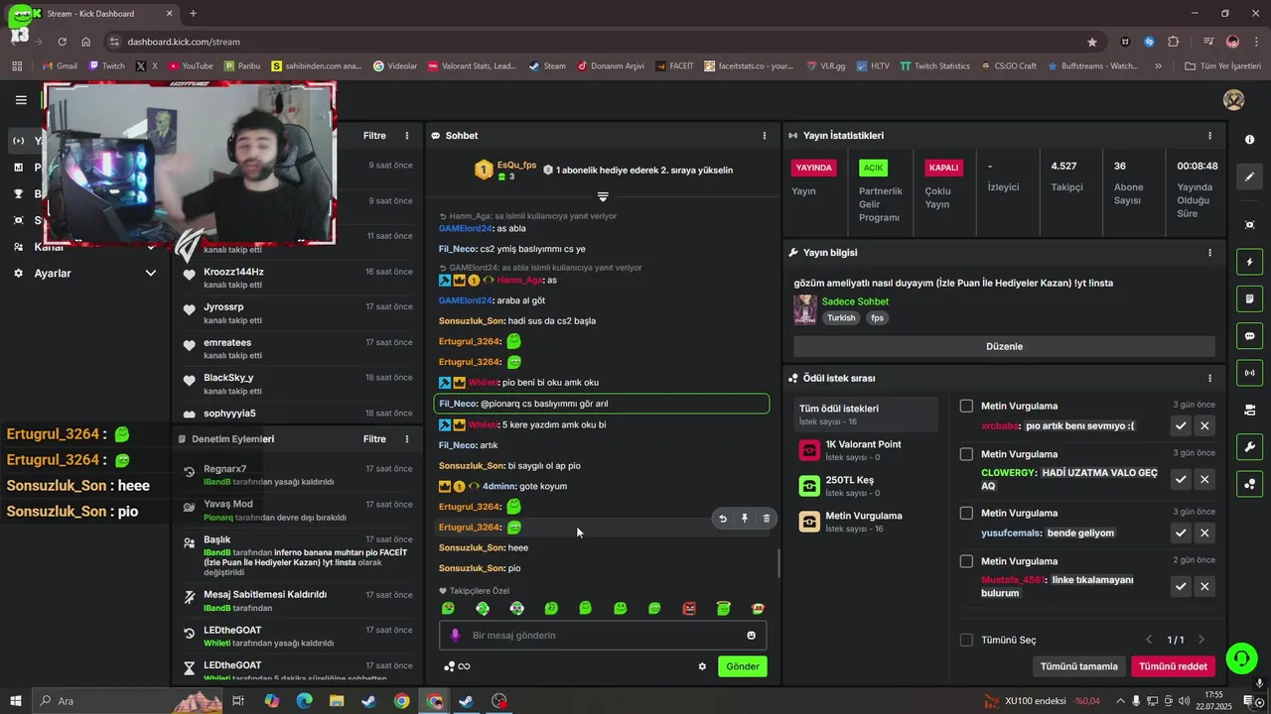Screen dimensions: 1271x714
Task: Open the Sohbet panel options menu
Action: point(764,136)
